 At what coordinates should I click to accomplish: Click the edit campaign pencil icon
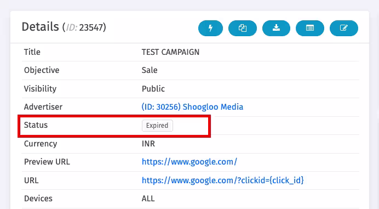click(344, 28)
